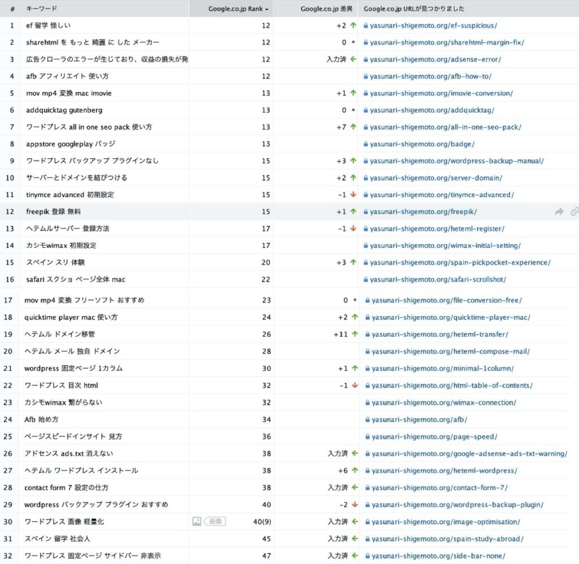Select the keyword wordpress 固定ページ 1カラム

tap(74, 368)
